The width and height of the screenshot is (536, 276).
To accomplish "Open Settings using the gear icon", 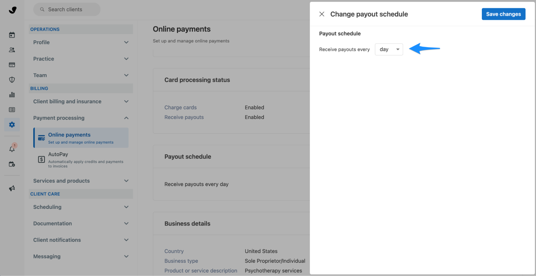I will [12, 125].
